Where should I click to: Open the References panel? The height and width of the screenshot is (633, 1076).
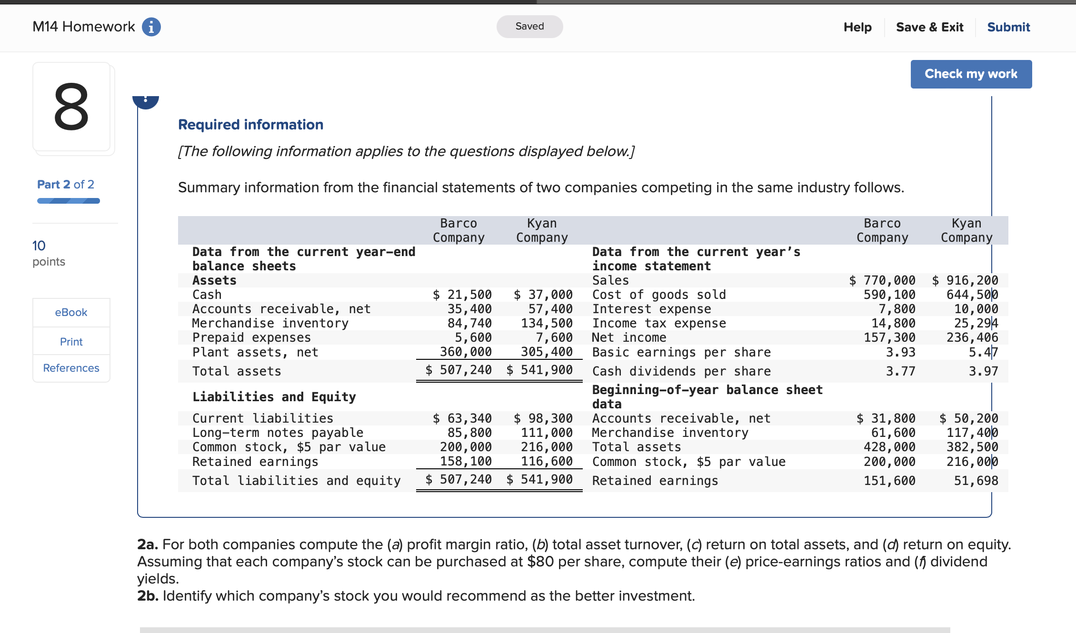pos(70,368)
